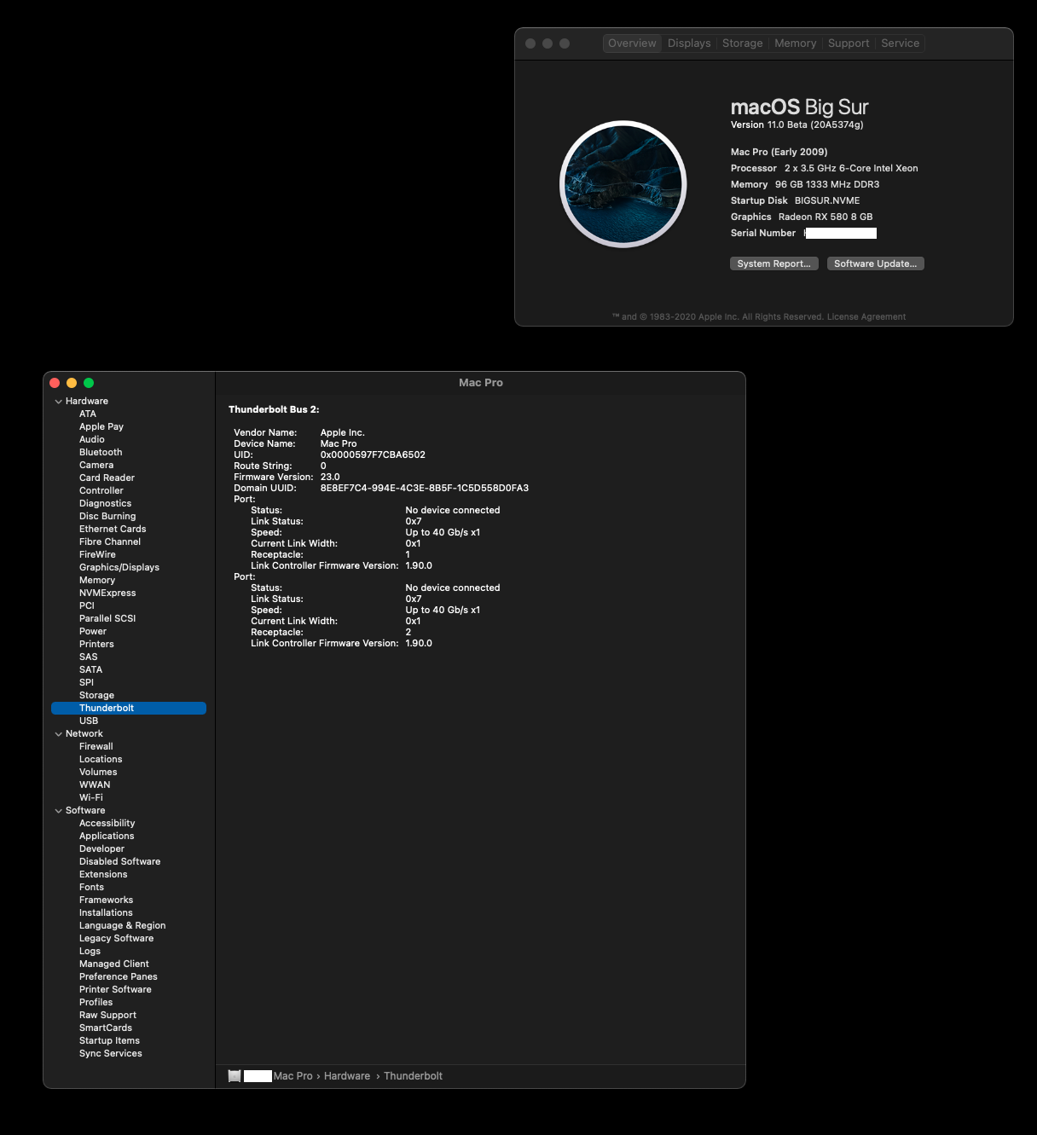
Task: Open Disabled Software entry
Action: (119, 862)
